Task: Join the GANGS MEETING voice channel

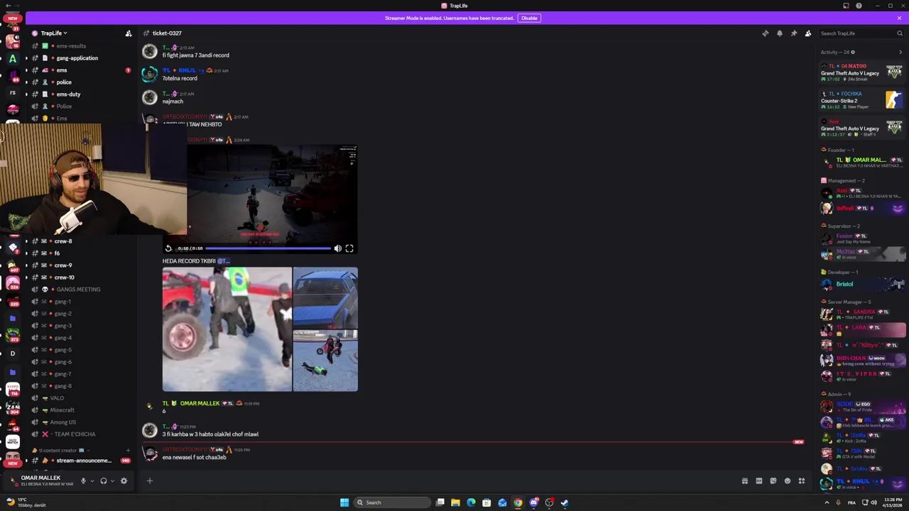Action: 78,290
